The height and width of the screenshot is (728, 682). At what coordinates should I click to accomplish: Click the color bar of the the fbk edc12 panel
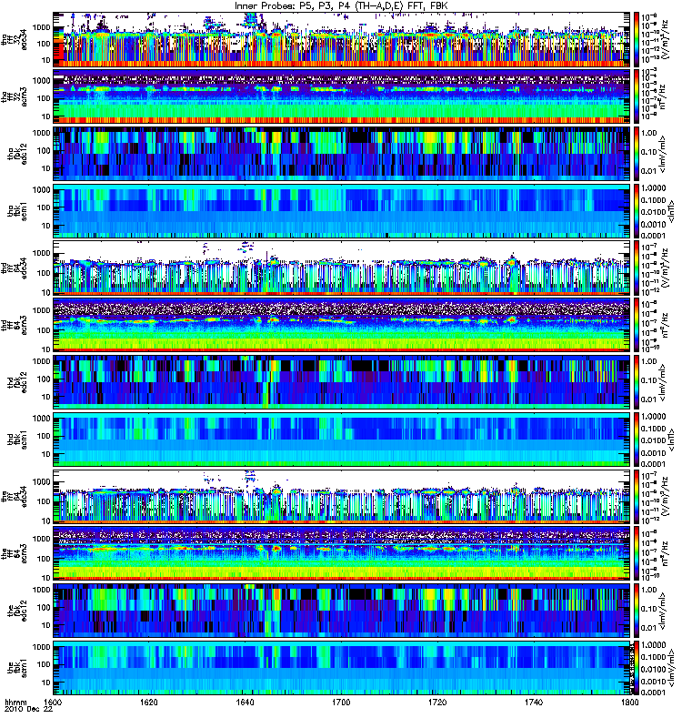click(637, 611)
